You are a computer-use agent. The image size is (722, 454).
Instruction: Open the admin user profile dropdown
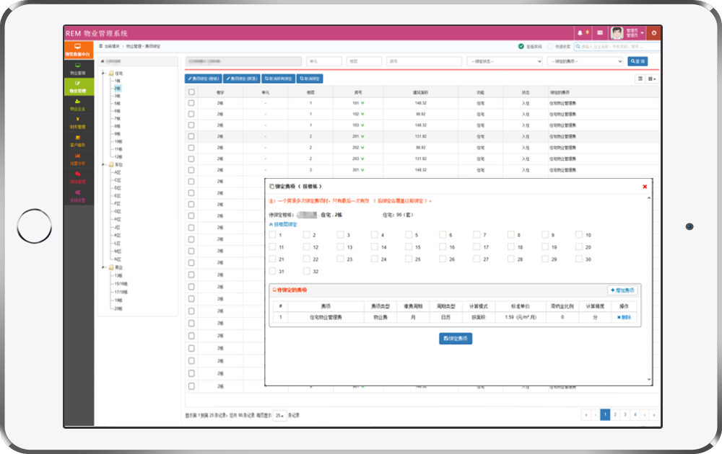coord(627,33)
